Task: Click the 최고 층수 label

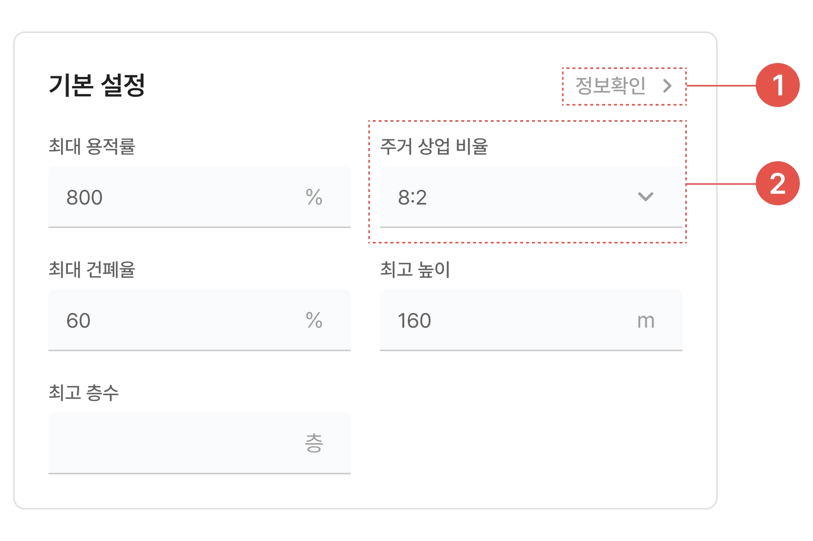Action: [x=84, y=393]
